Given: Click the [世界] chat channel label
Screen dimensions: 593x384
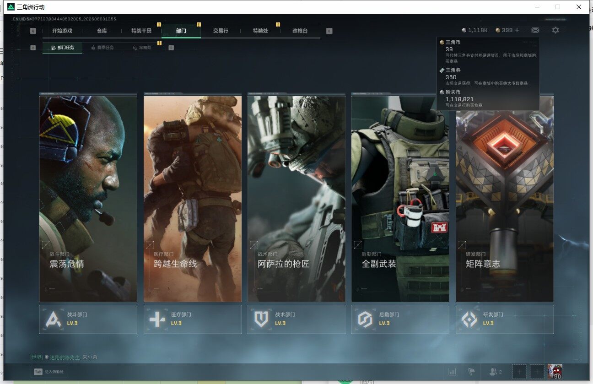Looking at the screenshot, I should [x=37, y=357].
